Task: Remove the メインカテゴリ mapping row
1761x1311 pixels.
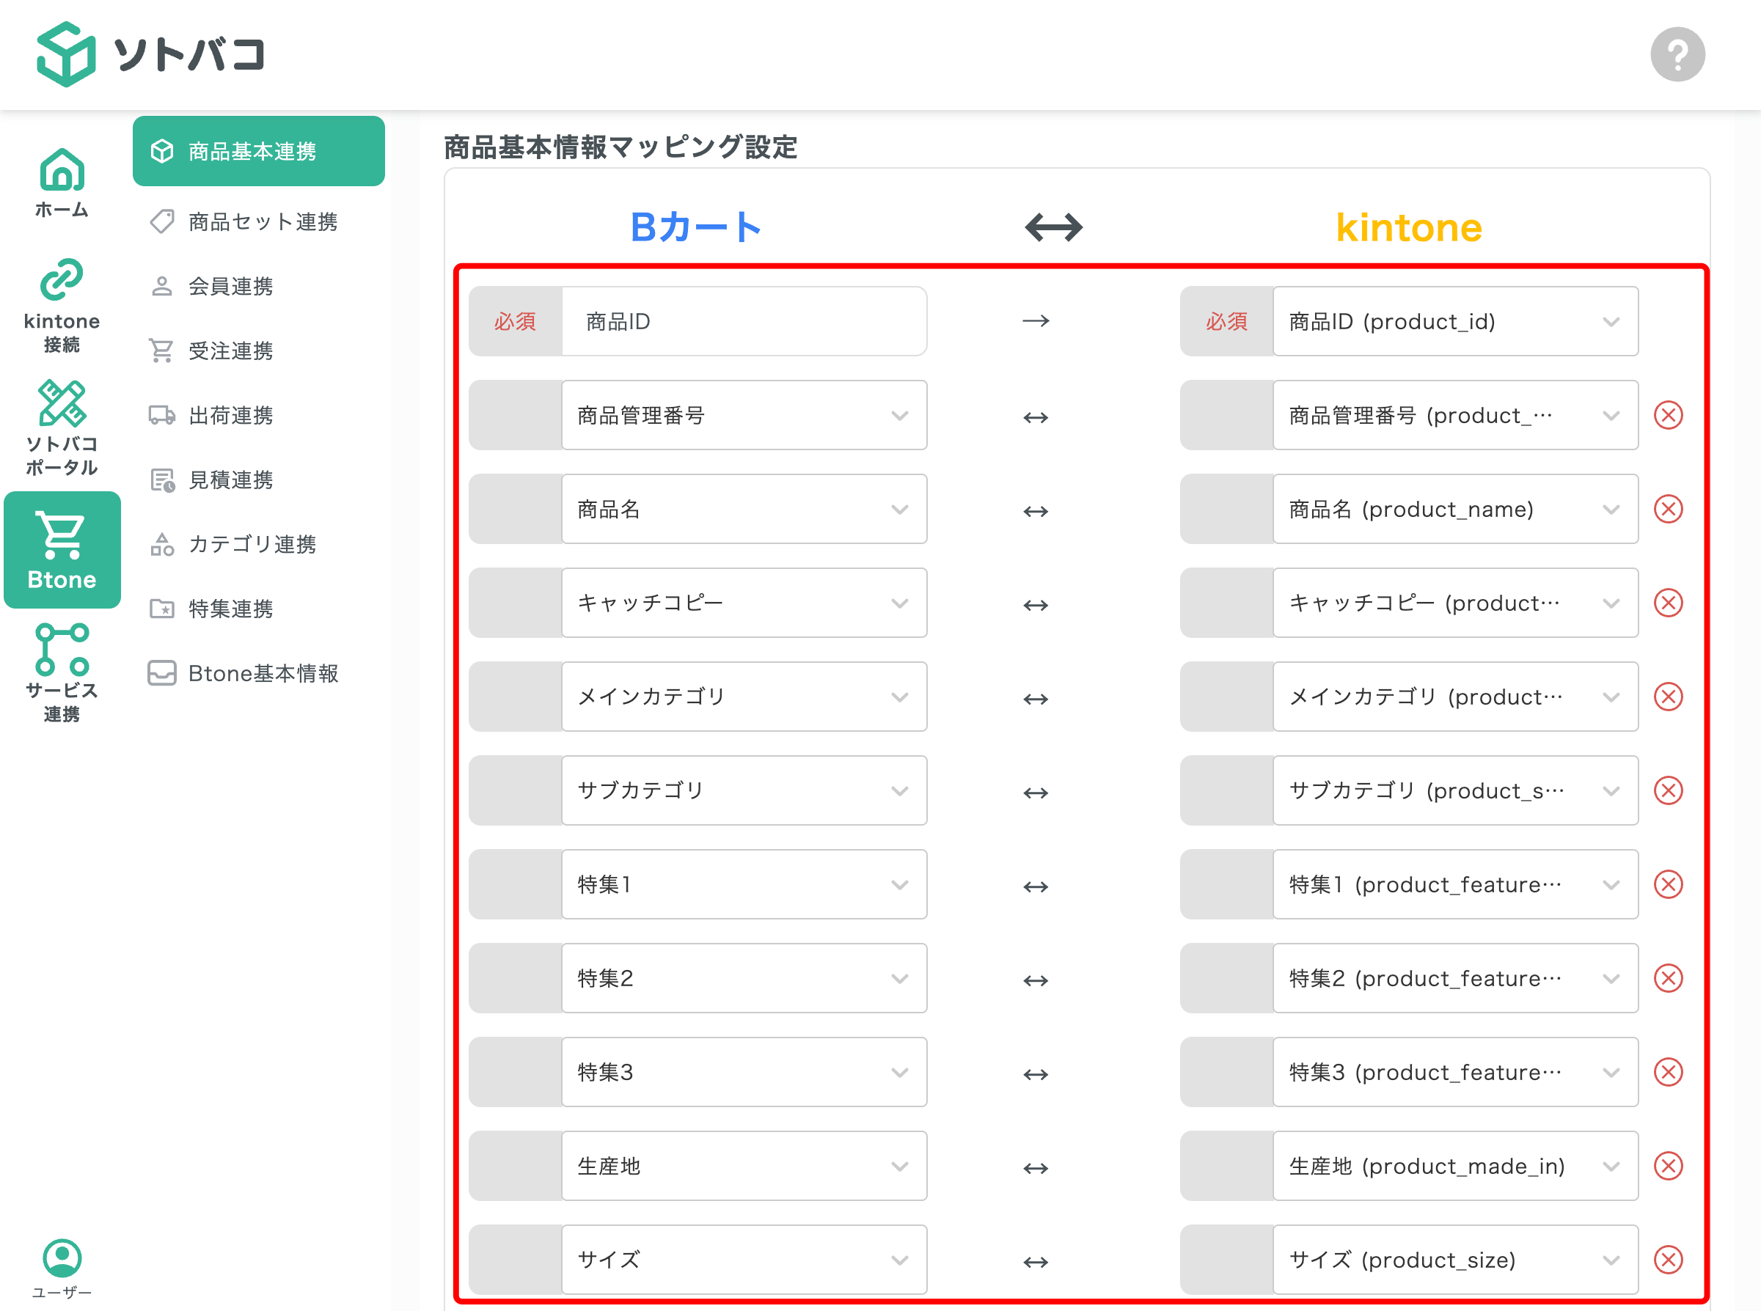Action: point(1668,696)
